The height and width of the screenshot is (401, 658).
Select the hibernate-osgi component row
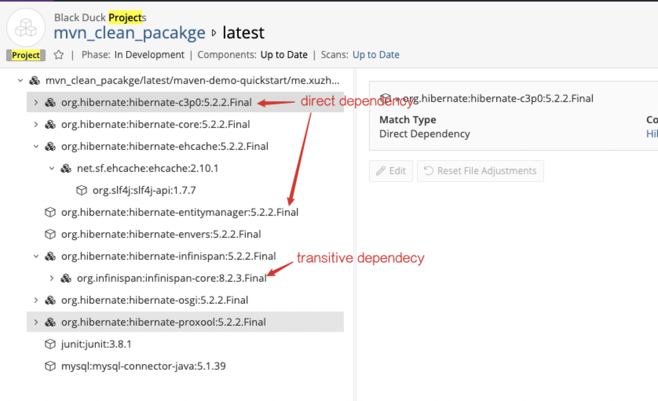click(x=154, y=300)
